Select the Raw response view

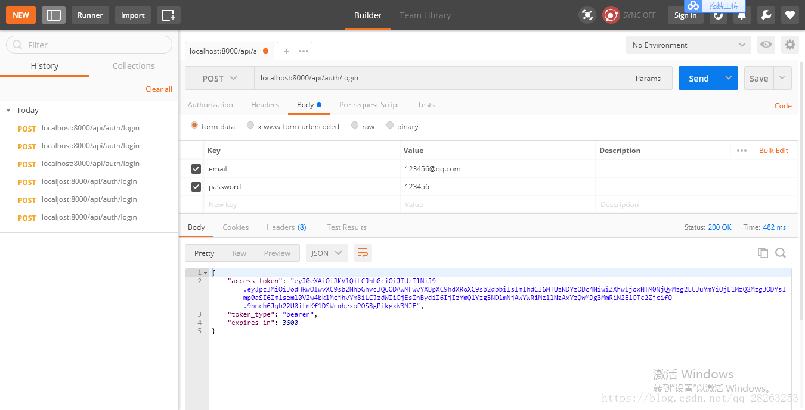(239, 253)
